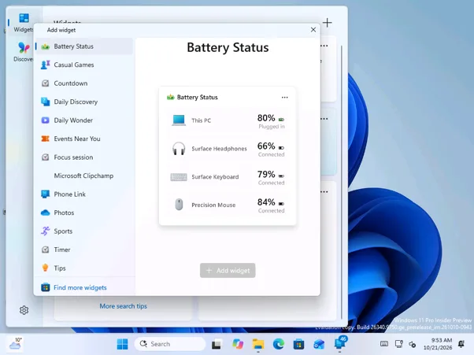Click the 84% mouse battery value
474x355 pixels.
point(266,202)
